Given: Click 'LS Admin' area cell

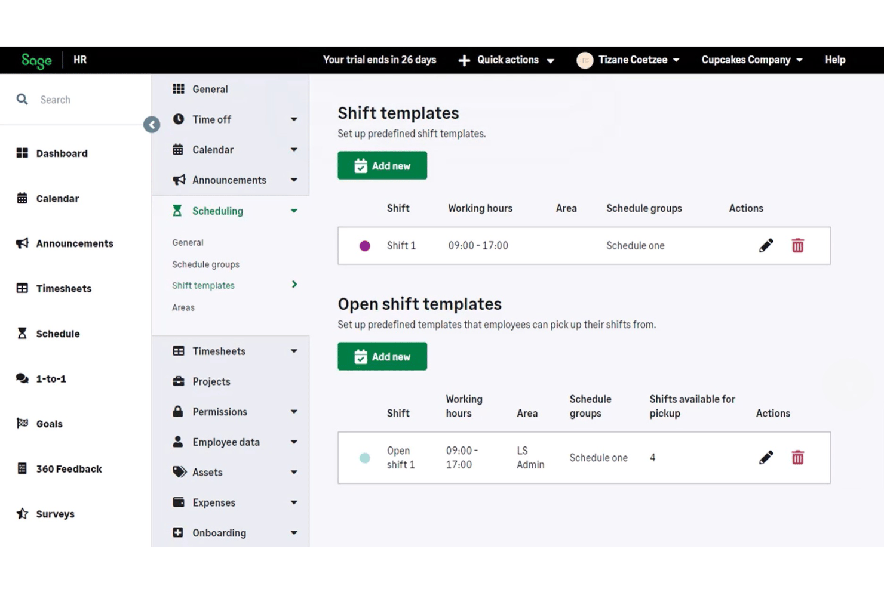Looking at the screenshot, I should tap(530, 458).
